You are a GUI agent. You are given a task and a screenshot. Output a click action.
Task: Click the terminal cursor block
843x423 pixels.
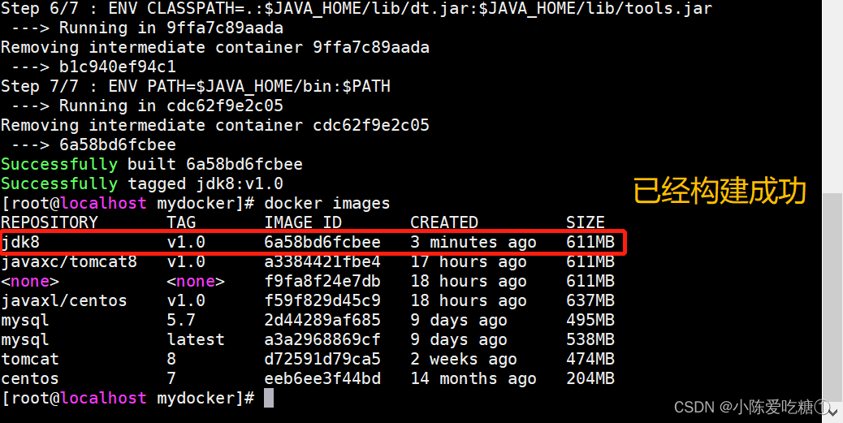pyautogui.click(x=269, y=399)
